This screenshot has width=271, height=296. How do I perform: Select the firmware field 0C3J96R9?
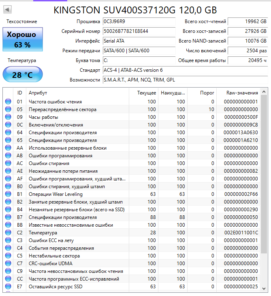click(139, 21)
